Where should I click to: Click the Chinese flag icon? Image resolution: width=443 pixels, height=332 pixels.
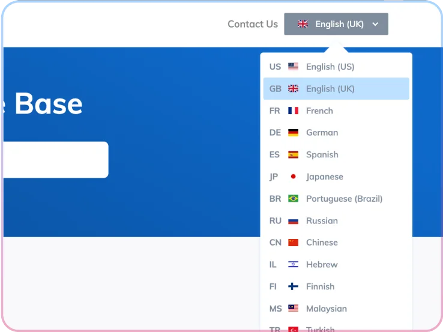[293, 243]
